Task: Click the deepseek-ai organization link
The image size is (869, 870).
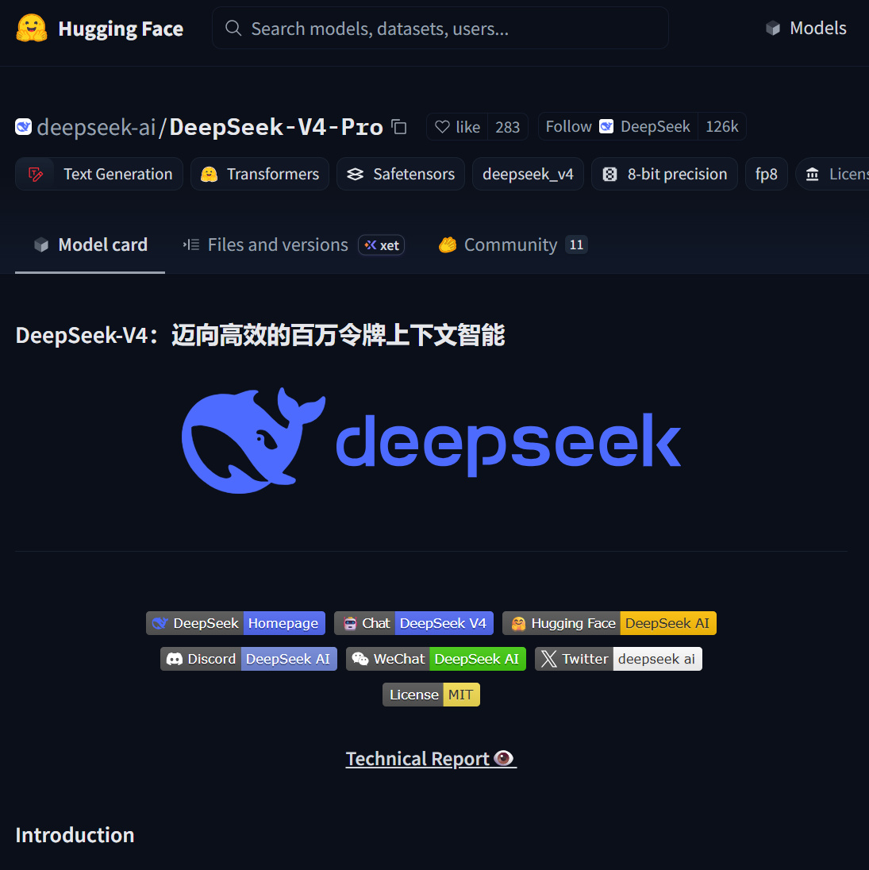Action: [x=96, y=127]
